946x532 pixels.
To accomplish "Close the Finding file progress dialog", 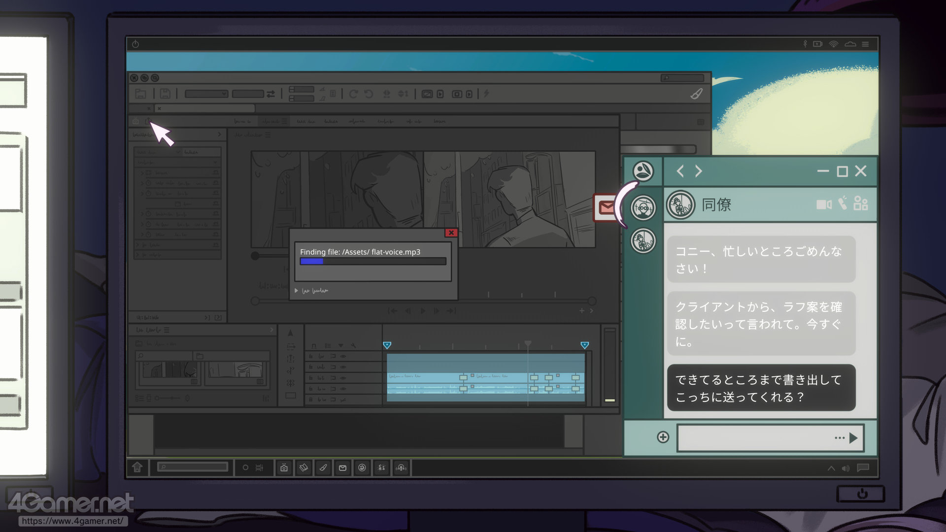I will (x=451, y=233).
